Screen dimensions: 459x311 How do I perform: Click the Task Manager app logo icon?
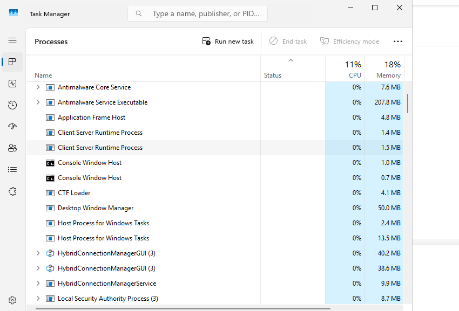point(13,12)
